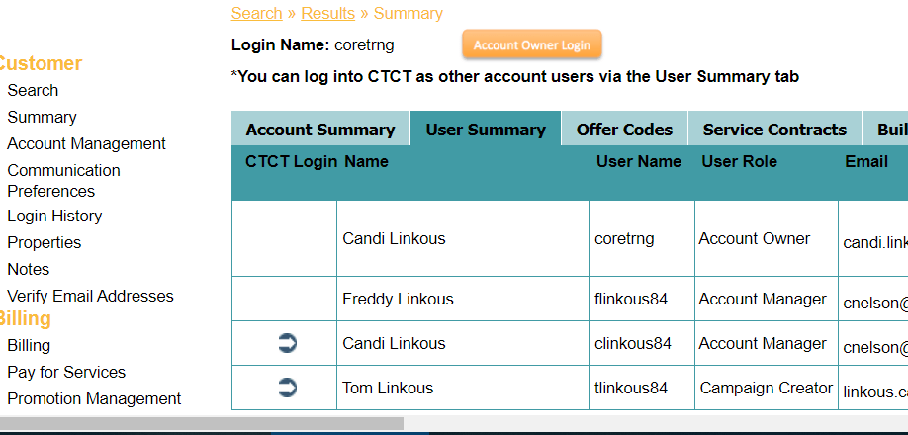The width and height of the screenshot is (908, 435).
Task: Click the horizontal scrollbar thumb
Action: click(x=202, y=423)
